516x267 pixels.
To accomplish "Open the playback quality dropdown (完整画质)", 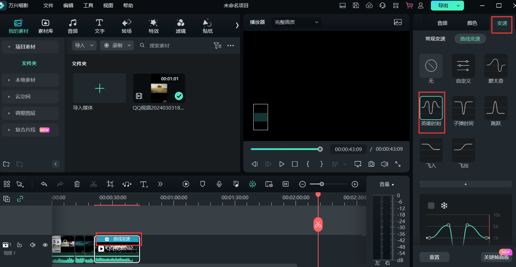I will point(296,22).
